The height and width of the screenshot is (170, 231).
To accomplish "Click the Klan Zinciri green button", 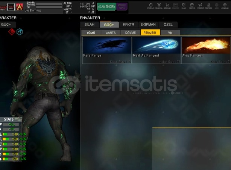I will click(106, 7).
